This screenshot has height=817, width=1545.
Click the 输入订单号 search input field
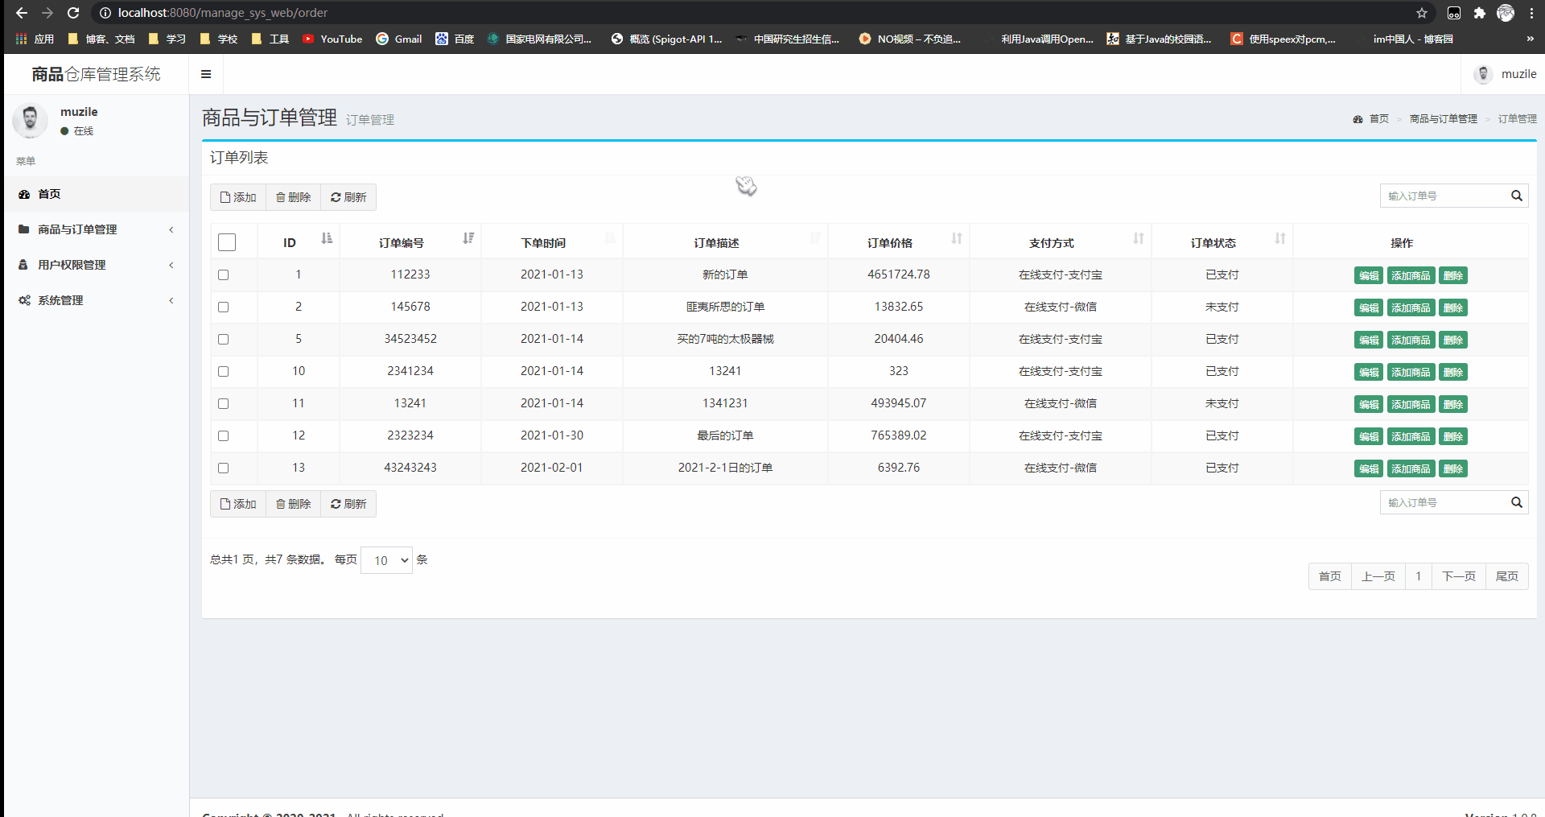tap(1440, 196)
